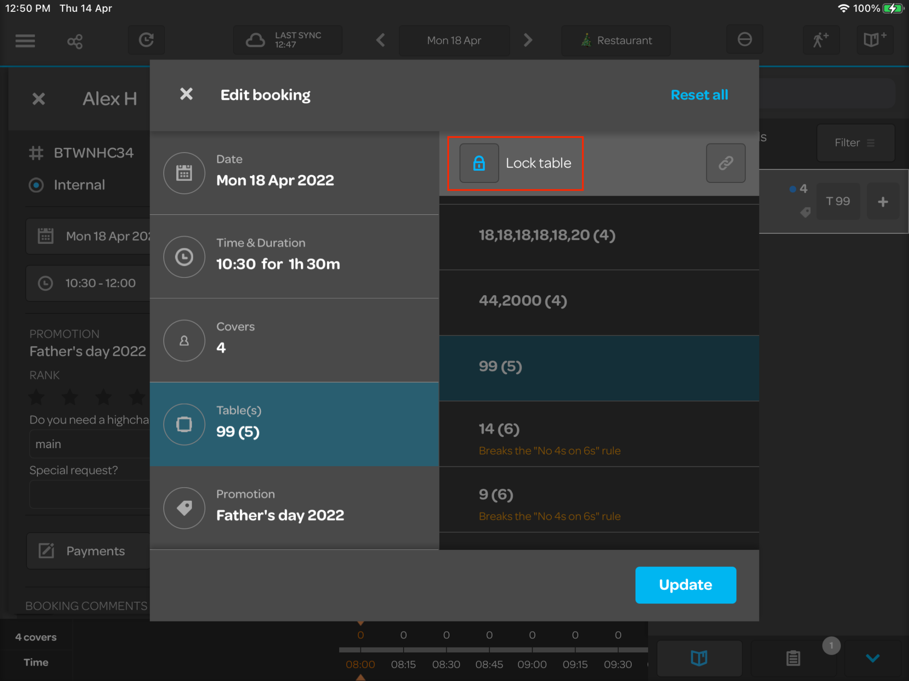Click the Update button
The height and width of the screenshot is (681, 909).
point(685,585)
